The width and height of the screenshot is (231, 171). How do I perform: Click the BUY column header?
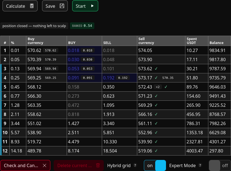pyautogui.click(x=84, y=41)
